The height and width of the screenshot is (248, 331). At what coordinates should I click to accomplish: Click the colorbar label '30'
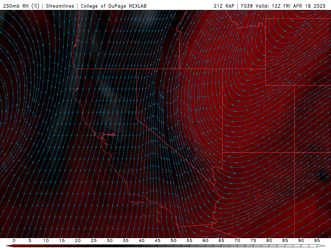click(110, 241)
